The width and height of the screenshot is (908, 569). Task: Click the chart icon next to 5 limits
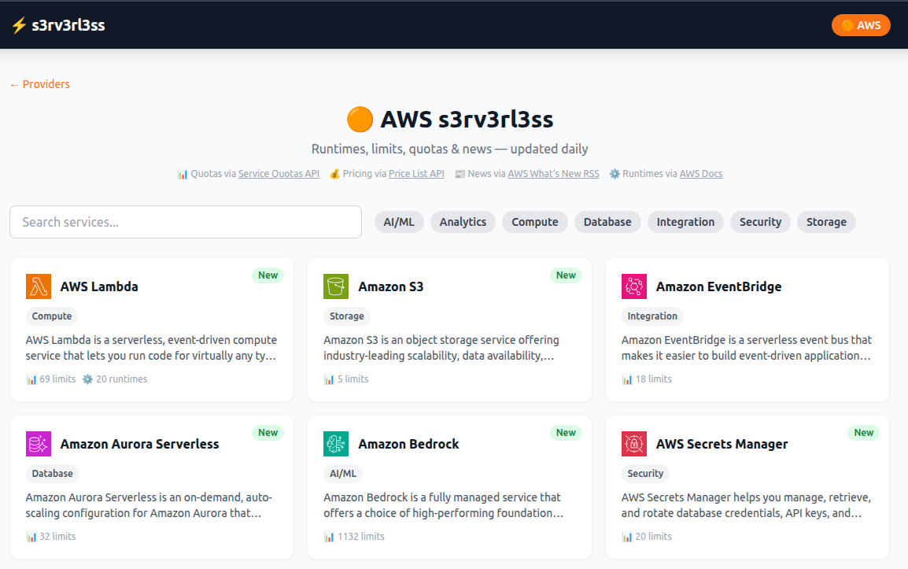329,379
